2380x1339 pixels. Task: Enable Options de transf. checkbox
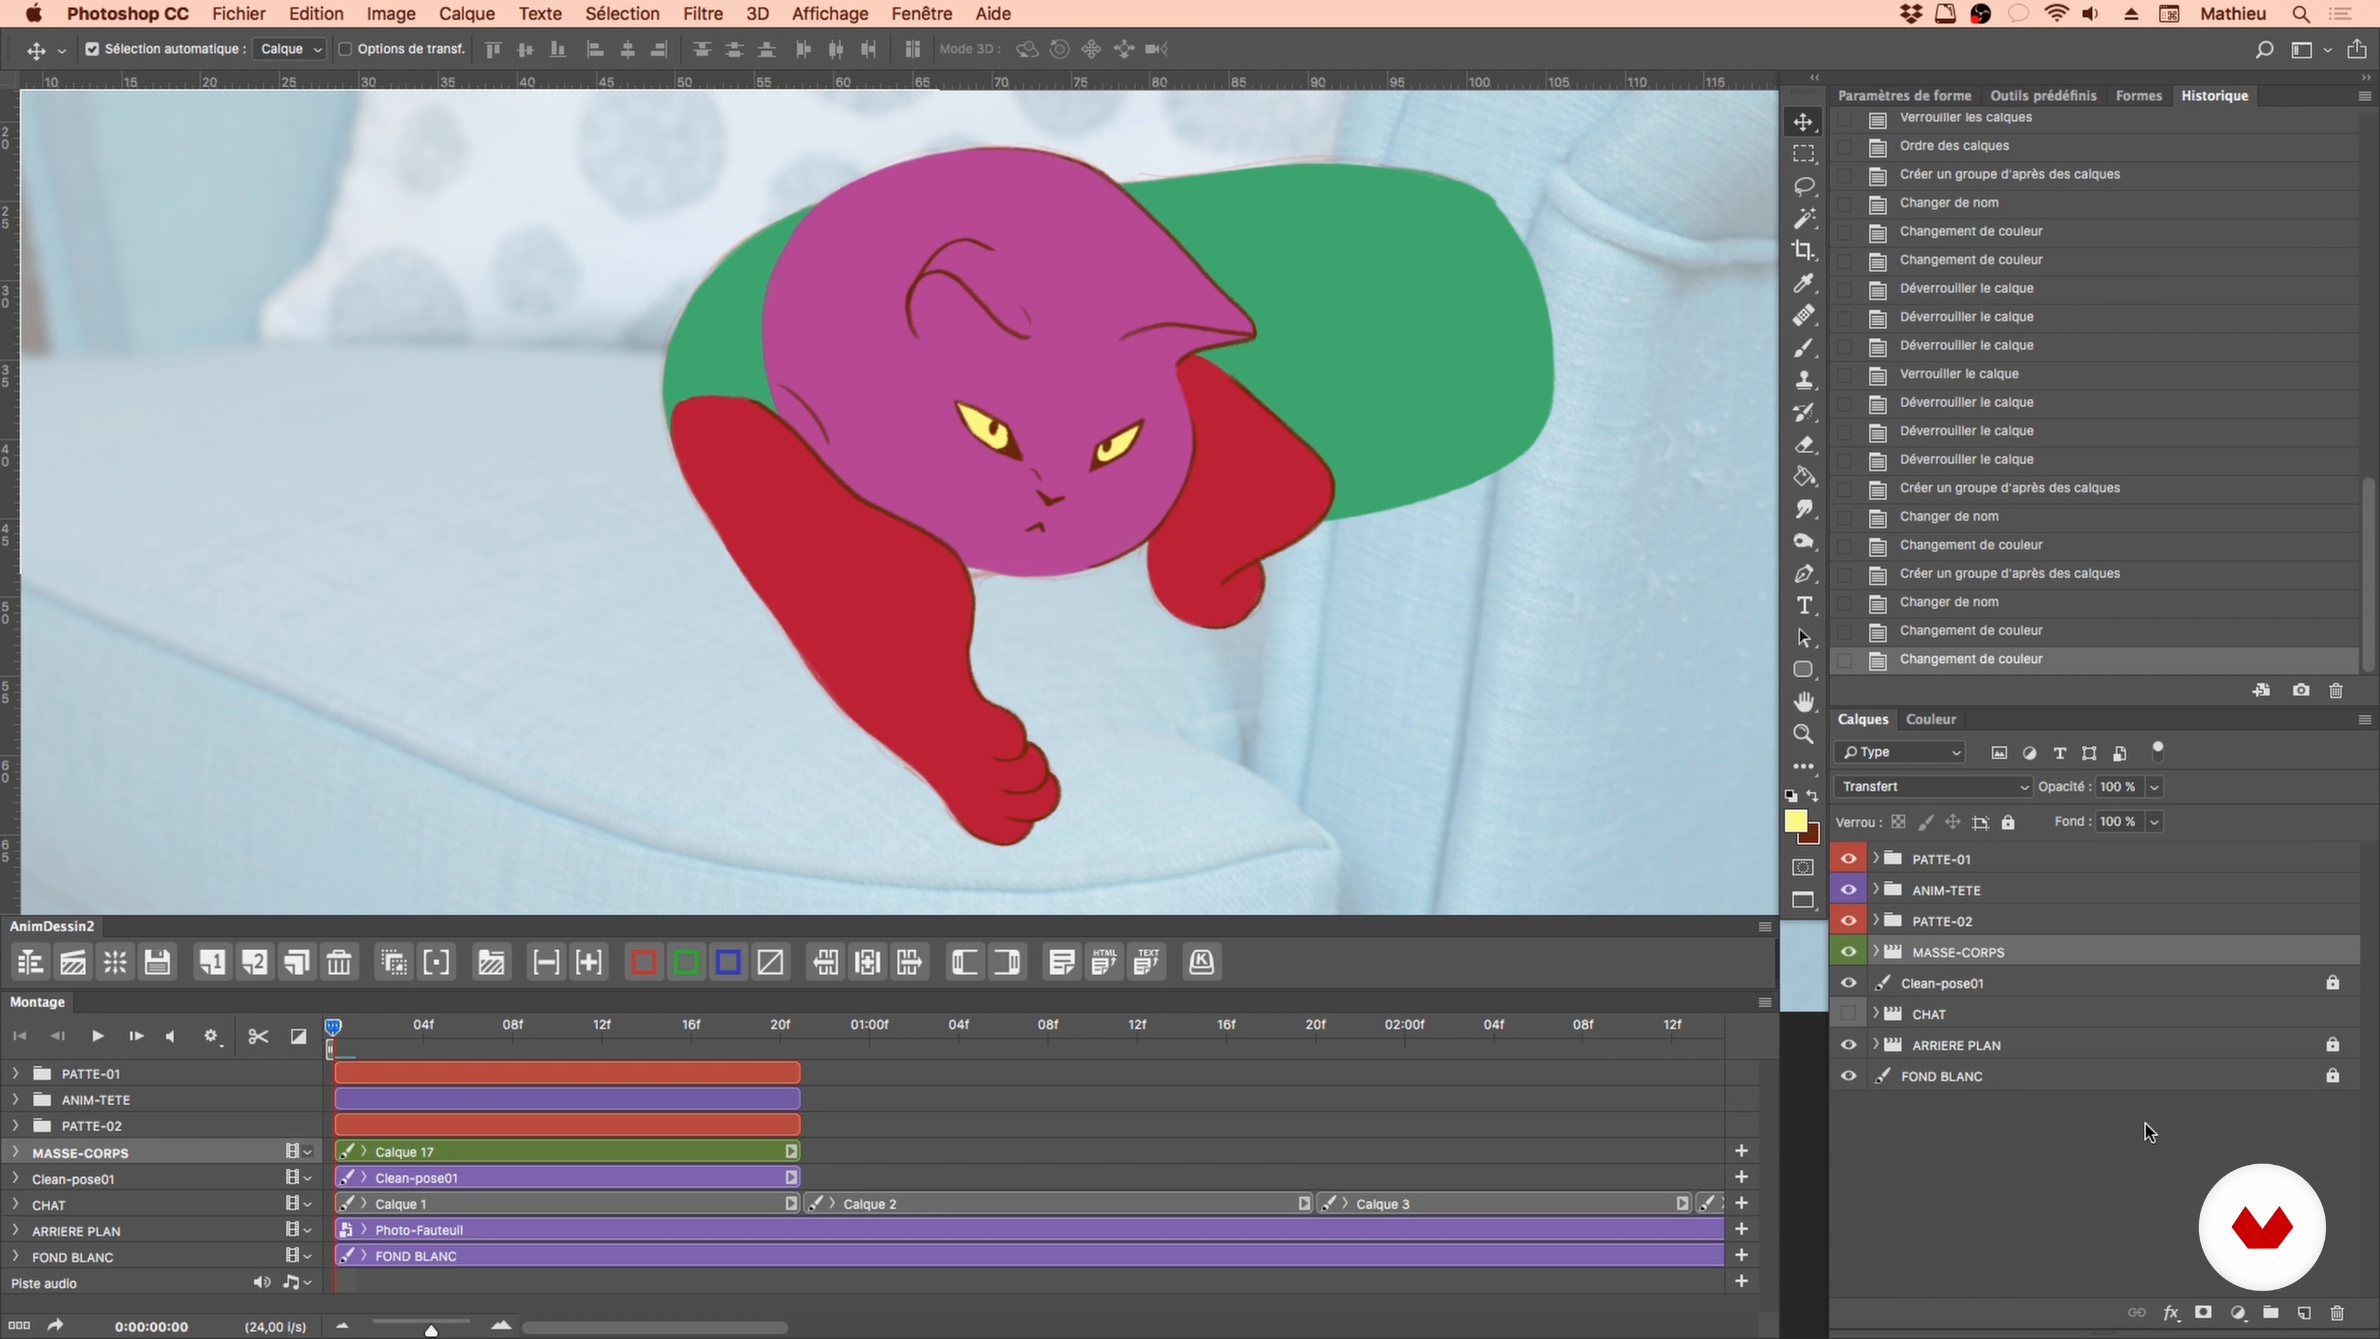click(345, 49)
